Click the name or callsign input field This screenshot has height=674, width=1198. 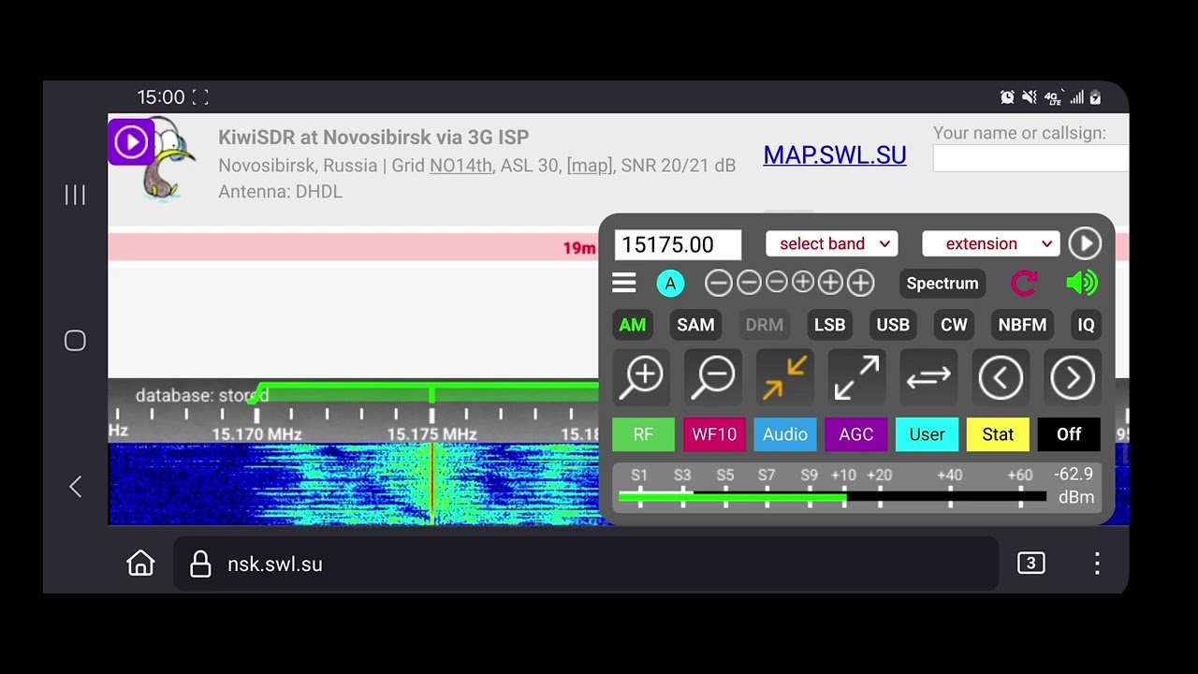coord(1030,158)
